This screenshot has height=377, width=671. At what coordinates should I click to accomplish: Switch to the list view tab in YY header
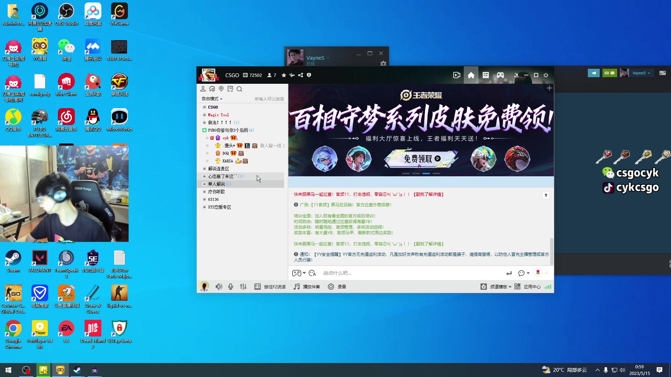(x=485, y=75)
